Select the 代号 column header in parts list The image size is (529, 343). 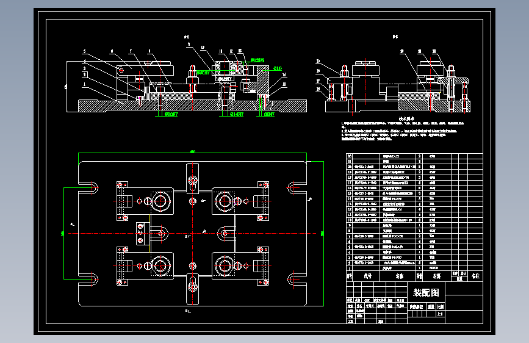click(x=368, y=276)
